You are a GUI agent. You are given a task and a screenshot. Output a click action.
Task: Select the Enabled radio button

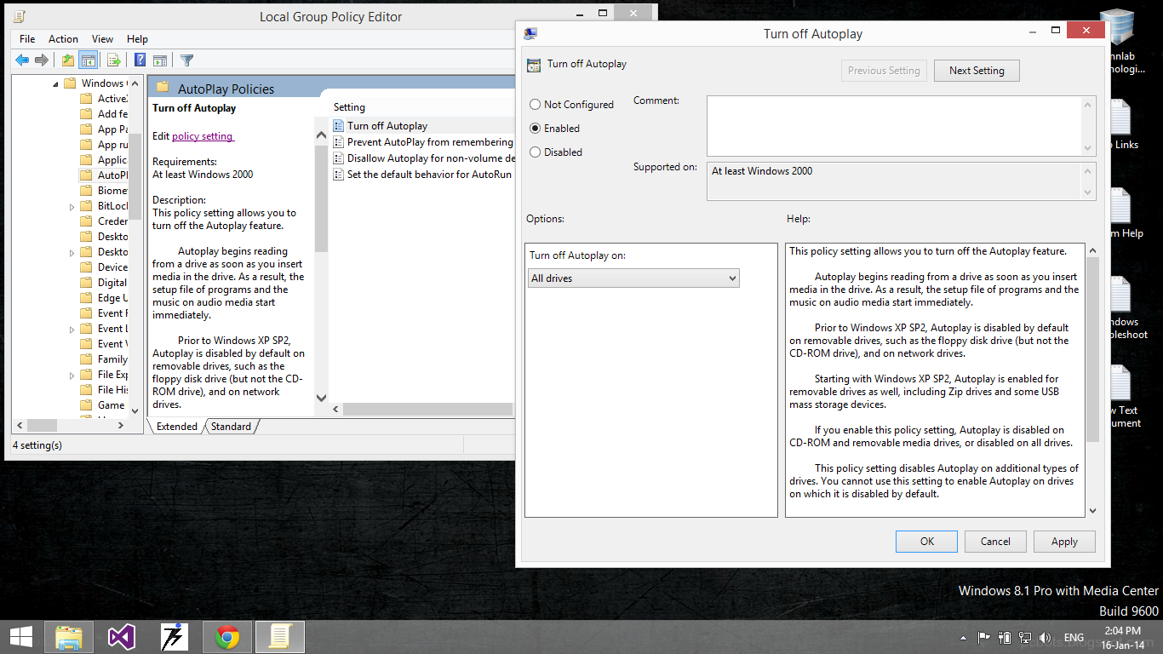pos(535,129)
